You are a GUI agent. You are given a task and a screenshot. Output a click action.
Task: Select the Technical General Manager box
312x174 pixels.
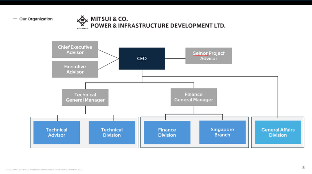click(x=85, y=97)
